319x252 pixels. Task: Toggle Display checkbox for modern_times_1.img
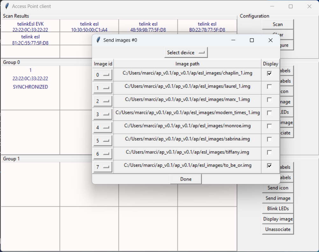coord(269,113)
